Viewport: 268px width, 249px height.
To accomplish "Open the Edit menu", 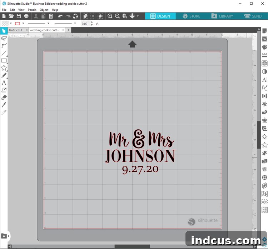I will point(12,10).
